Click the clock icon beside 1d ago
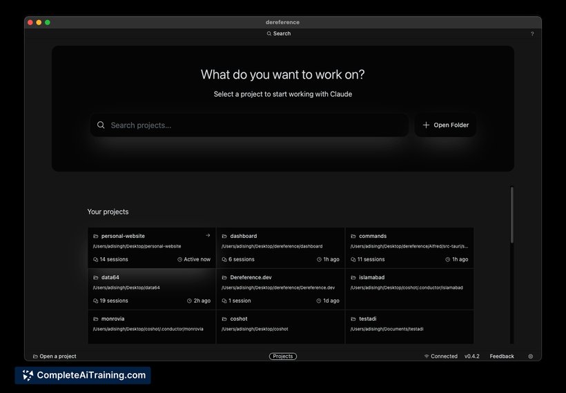The height and width of the screenshot is (393, 566). click(x=319, y=301)
